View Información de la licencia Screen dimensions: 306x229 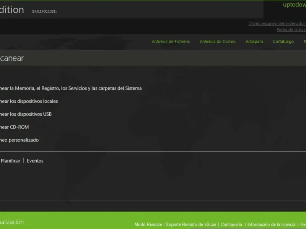(271, 224)
